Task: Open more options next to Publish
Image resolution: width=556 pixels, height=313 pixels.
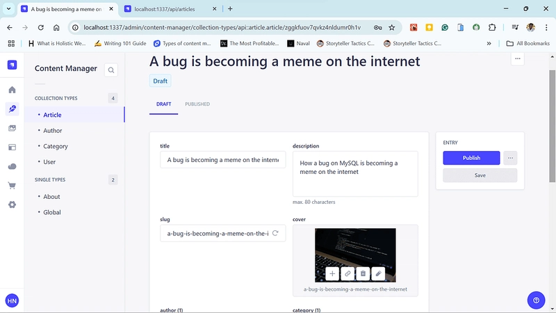Action: tap(510, 158)
